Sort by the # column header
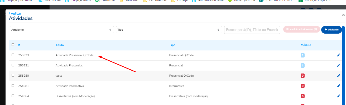346x105 pixels. [x=19, y=45]
